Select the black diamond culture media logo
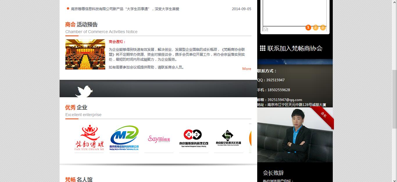The height and width of the screenshot is (182, 397). (228, 138)
